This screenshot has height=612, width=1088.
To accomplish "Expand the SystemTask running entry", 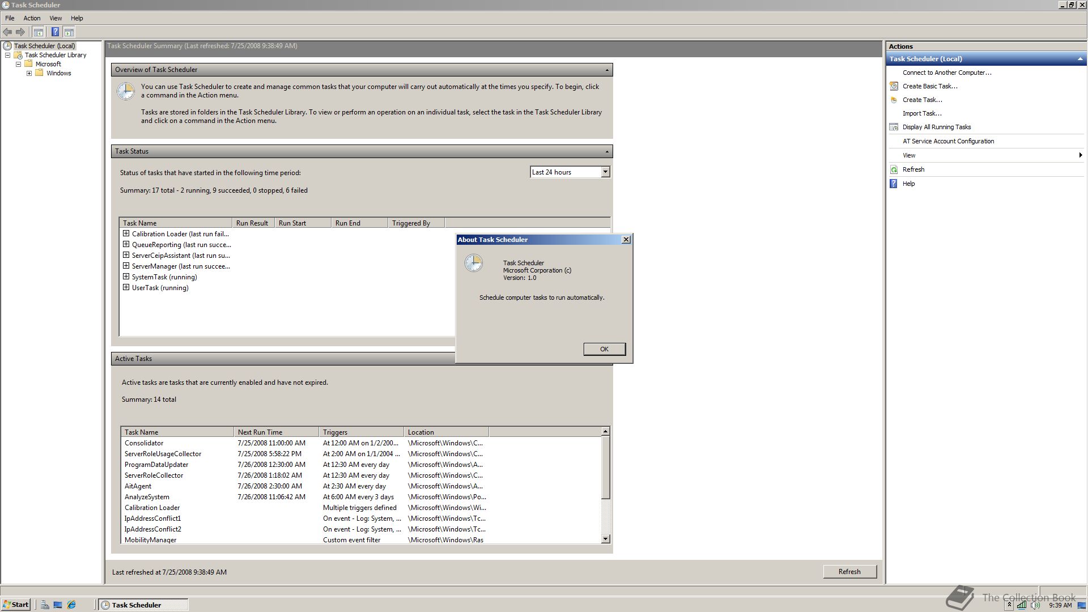I will (126, 277).
